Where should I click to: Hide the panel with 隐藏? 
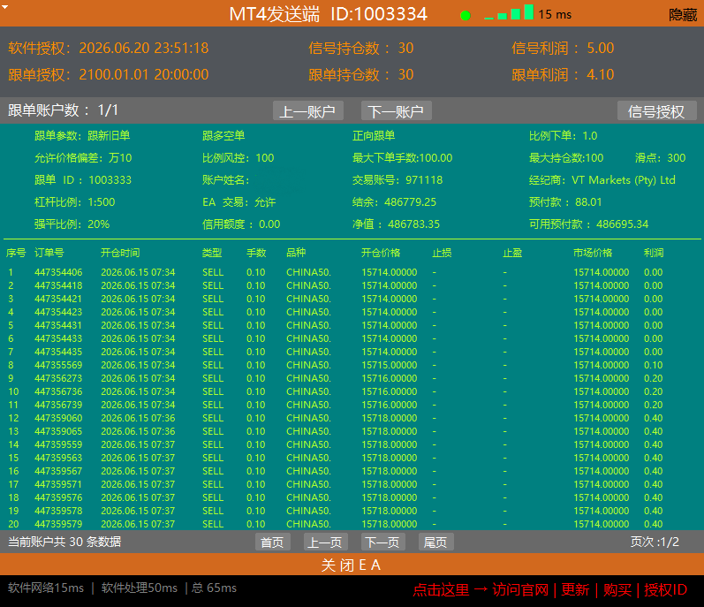click(683, 15)
